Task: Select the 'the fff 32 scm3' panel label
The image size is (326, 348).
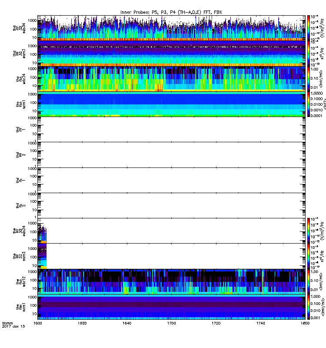Action: pyautogui.click(x=19, y=256)
